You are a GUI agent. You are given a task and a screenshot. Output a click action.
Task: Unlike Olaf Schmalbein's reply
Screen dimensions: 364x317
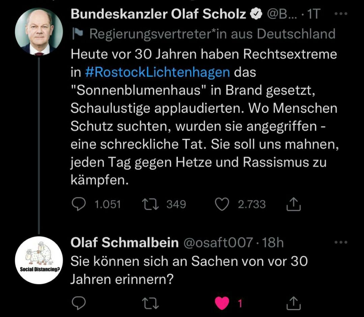[x=222, y=304]
